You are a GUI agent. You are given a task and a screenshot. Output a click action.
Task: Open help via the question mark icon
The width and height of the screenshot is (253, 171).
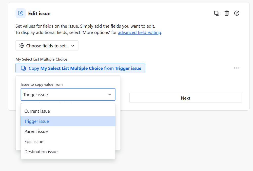coord(237,13)
